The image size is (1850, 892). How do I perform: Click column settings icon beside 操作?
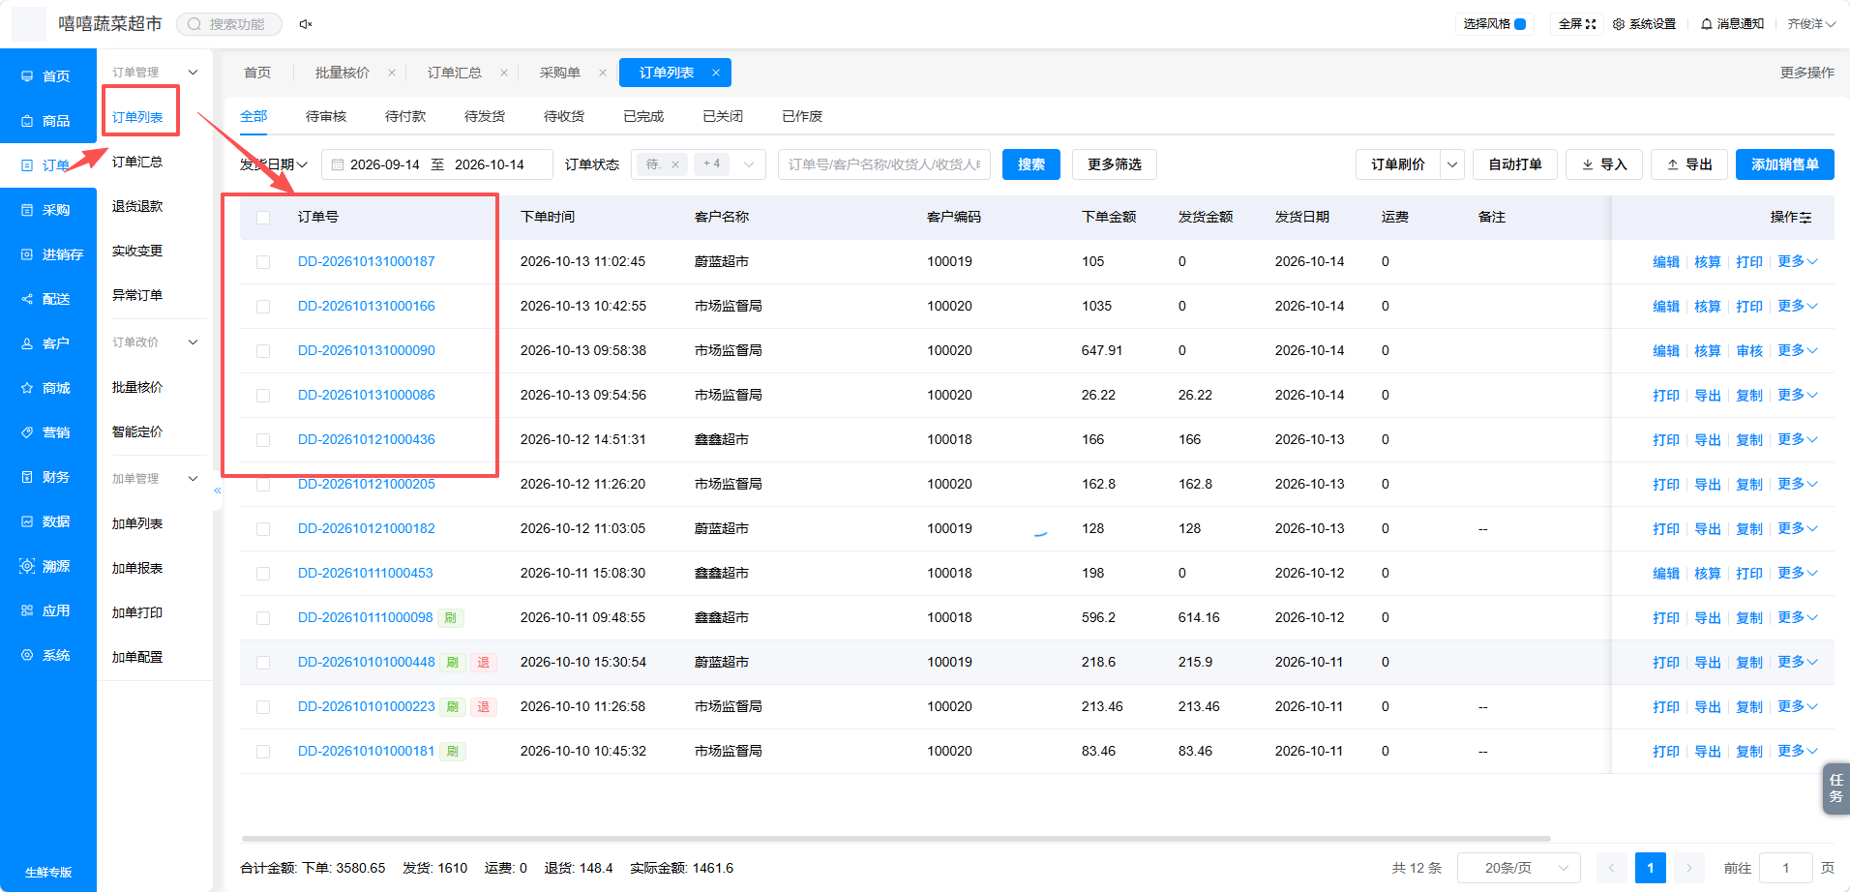click(1805, 218)
